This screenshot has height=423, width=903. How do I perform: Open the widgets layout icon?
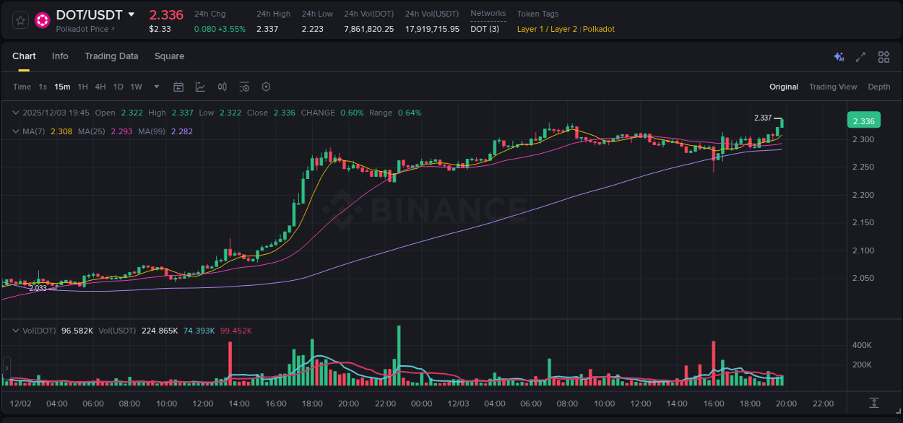tap(883, 56)
